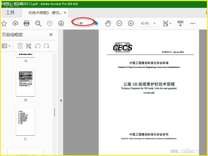This screenshot has width=208, height=156.
Task: Choose the arrow selection tool
Action: point(96,23)
